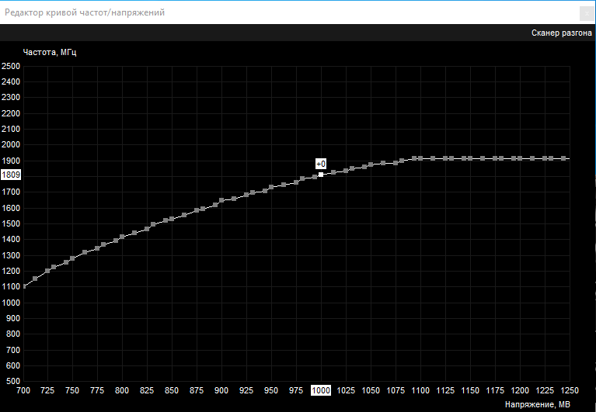This screenshot has height=412, width=596.
Task: Select the first curve point at 700 mV
Action: point(23,286)
